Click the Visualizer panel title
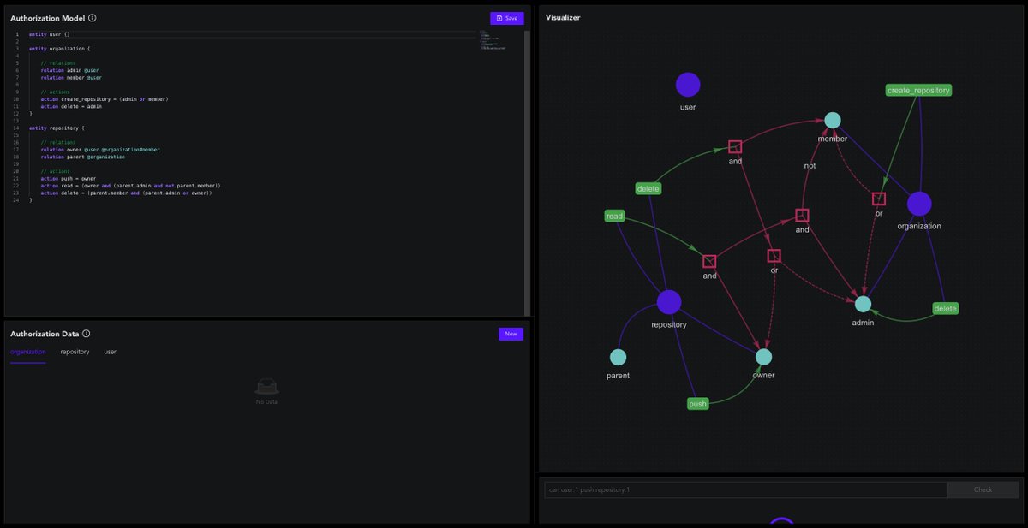This screenshot has width=1028, height=528. point(563,17)
